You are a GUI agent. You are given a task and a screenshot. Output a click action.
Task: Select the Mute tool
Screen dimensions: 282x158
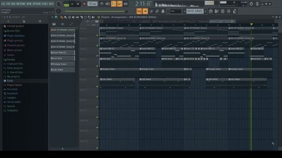(x=74, y=17)
